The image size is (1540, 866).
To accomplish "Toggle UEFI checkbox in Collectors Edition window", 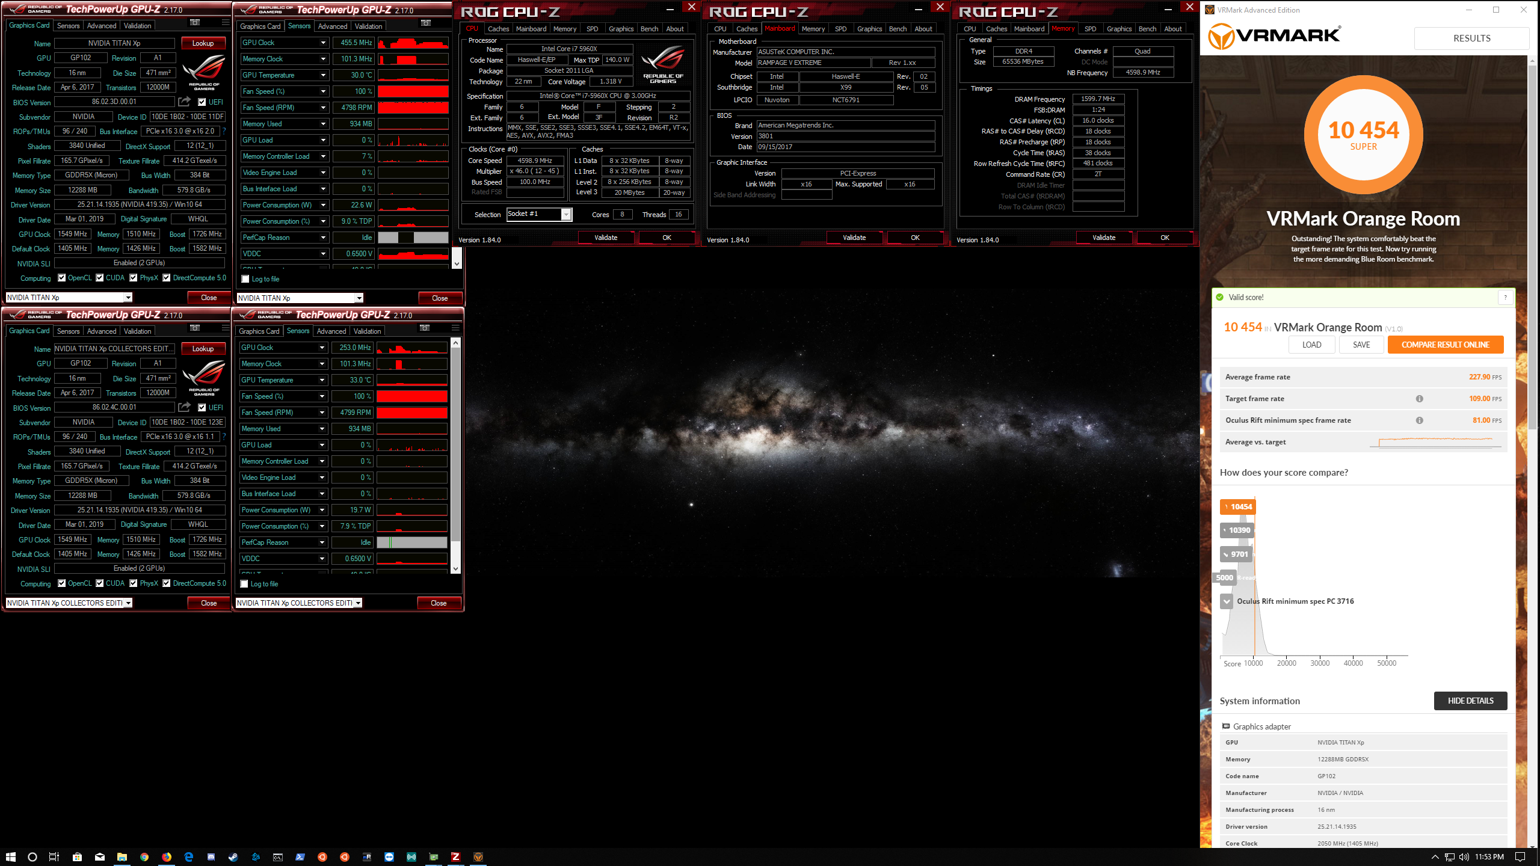I will tap(202, 408).
